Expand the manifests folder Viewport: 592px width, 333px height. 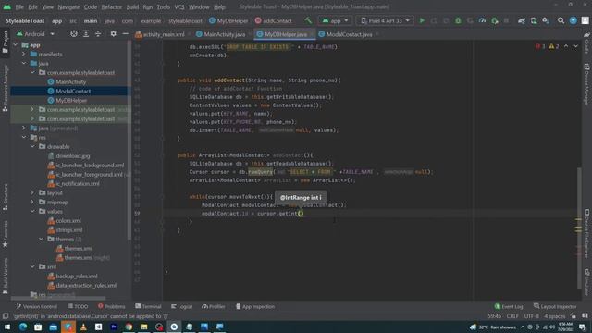(24, 54)
